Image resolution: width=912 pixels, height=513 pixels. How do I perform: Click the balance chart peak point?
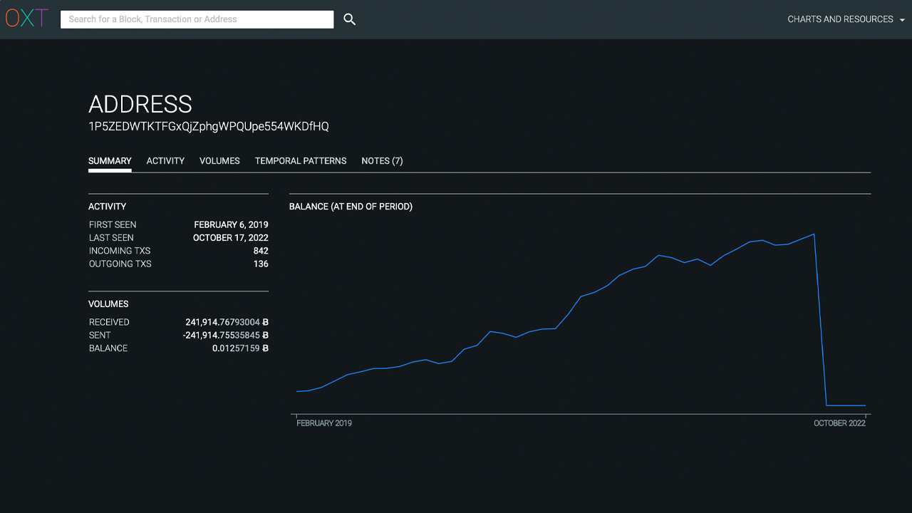(813, 234)
